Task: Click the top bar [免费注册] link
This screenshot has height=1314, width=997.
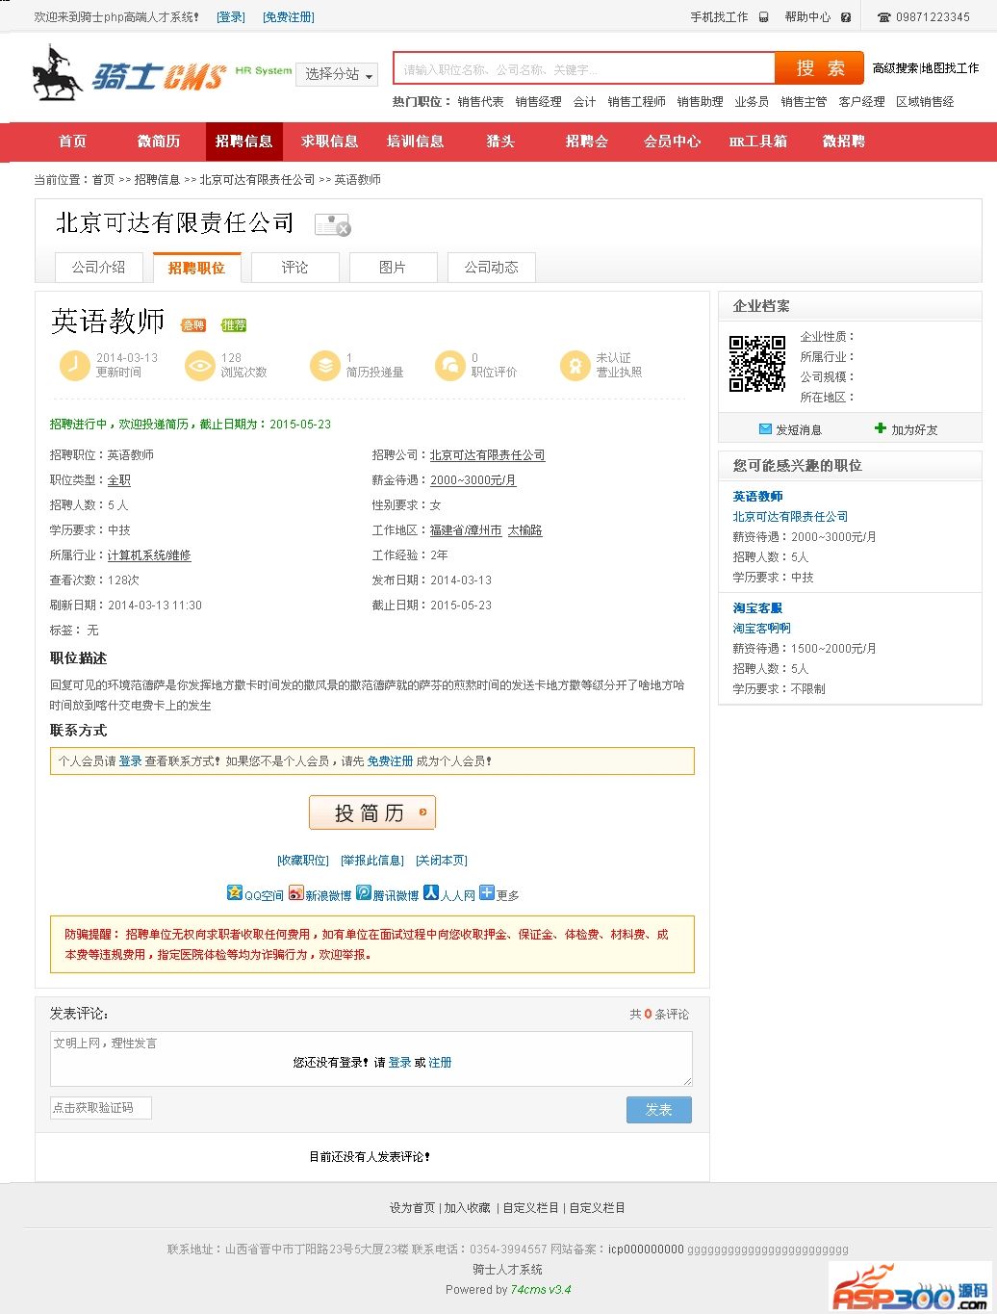Action: (x=289, y=17)
